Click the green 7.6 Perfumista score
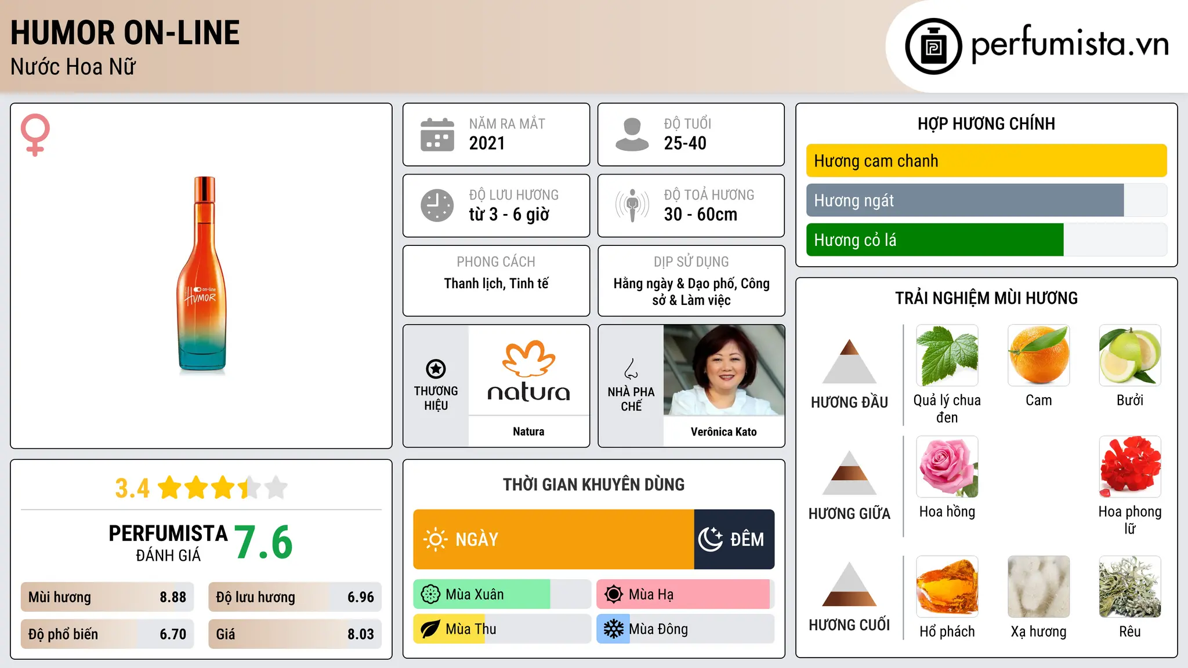This screenshot has height=668, width=1188. click(x=264, y=542)
